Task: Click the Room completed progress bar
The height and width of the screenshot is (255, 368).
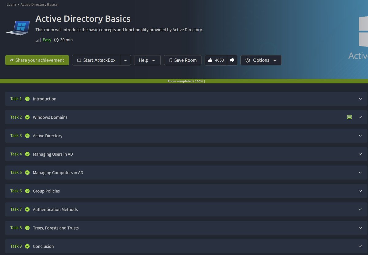Action: click(184, 81)
